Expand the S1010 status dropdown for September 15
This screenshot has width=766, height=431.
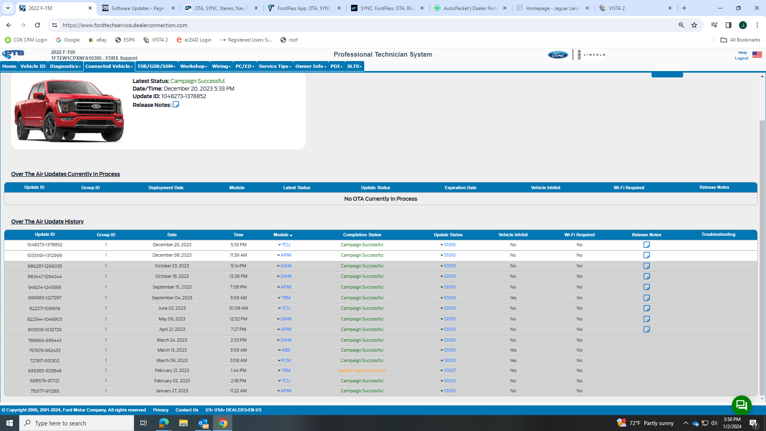pyautogui.click(x=441, y=287)
